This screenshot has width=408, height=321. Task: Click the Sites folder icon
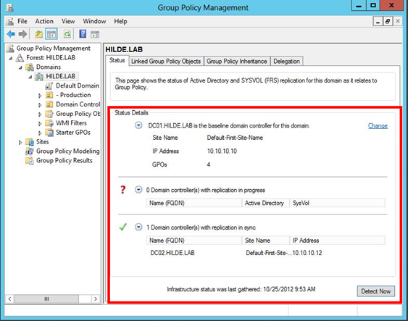pyautogui.click(x=30, y=142)
